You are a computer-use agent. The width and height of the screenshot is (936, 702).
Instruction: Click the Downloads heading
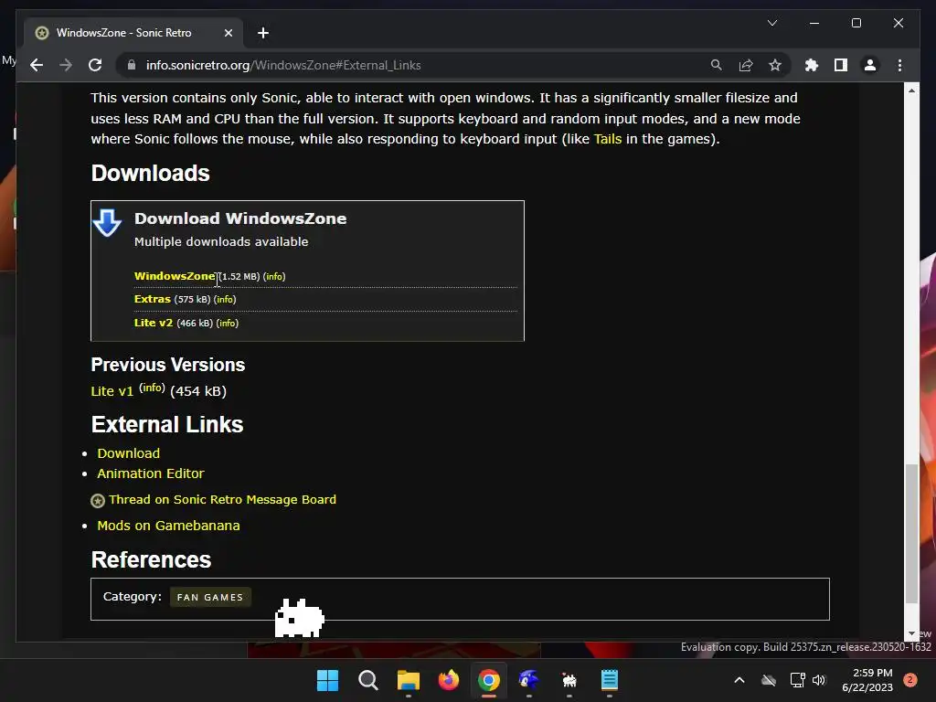tap(151, 173)
